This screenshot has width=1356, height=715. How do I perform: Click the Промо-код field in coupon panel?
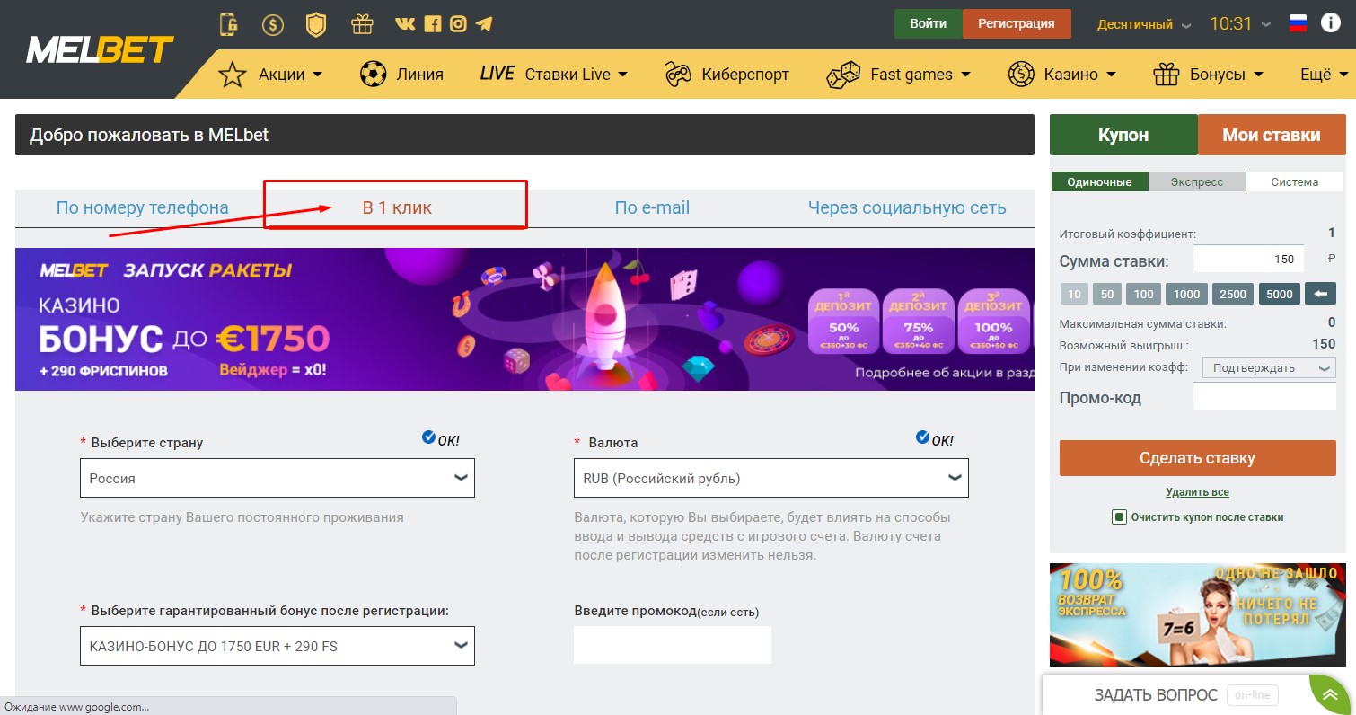point(1264,396)
